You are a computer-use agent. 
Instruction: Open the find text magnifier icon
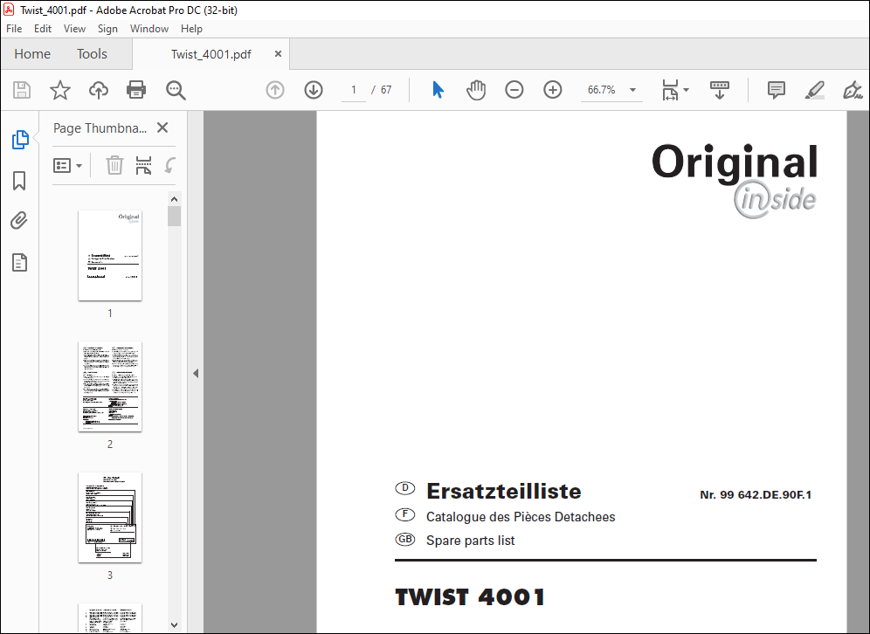[x=176, y=90]
